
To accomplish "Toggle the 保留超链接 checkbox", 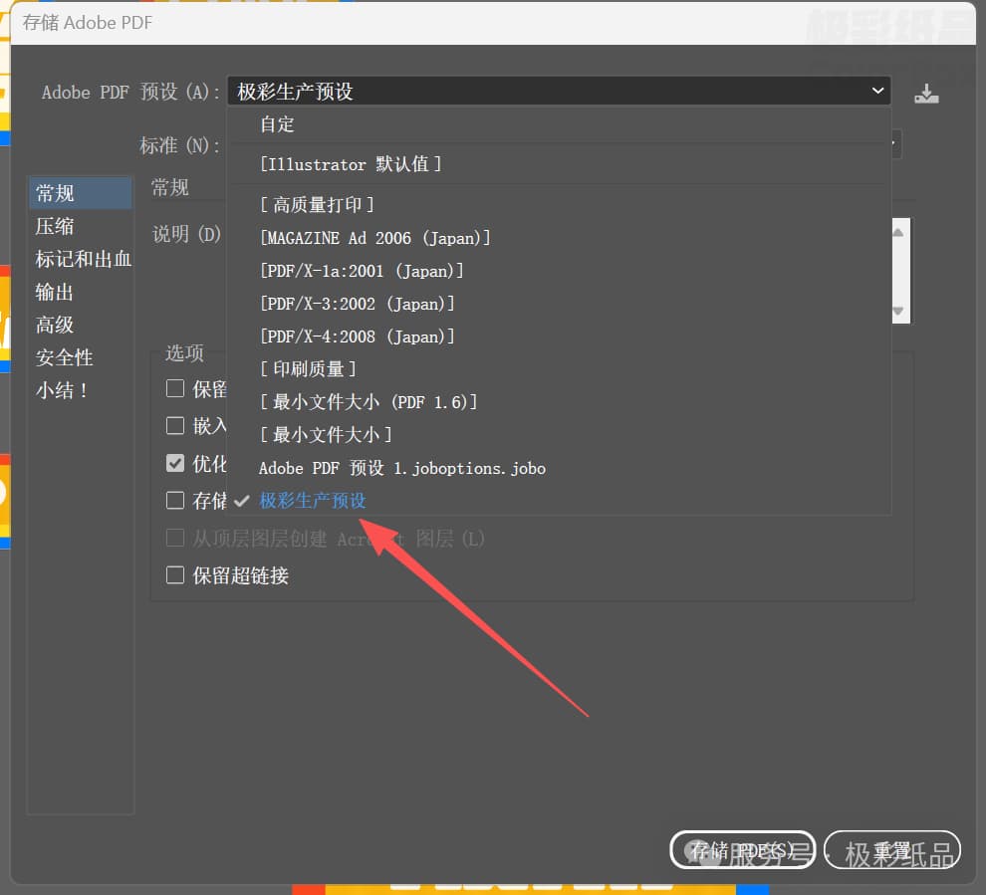I will [x=175, y=574].
